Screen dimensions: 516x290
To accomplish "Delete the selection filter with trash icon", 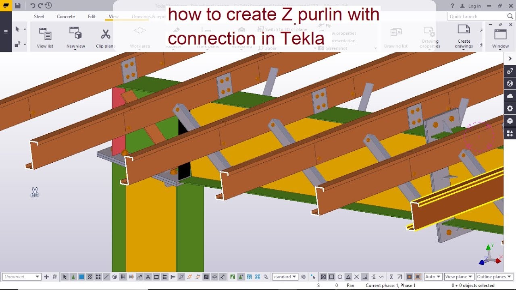I will click(55, 277).
